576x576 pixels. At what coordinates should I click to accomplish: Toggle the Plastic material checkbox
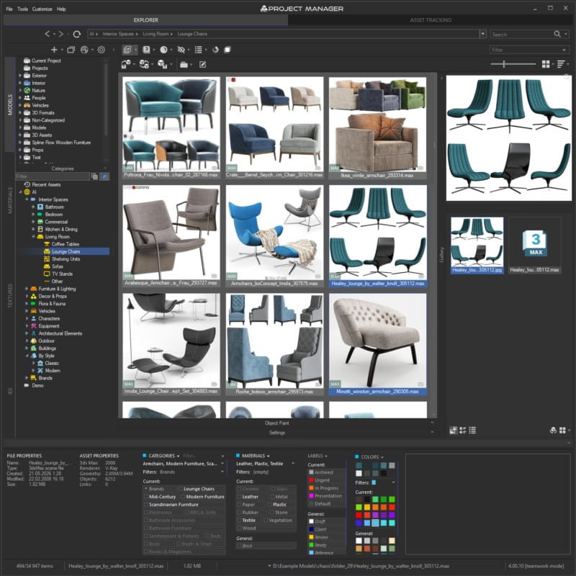tap(270, 505)
